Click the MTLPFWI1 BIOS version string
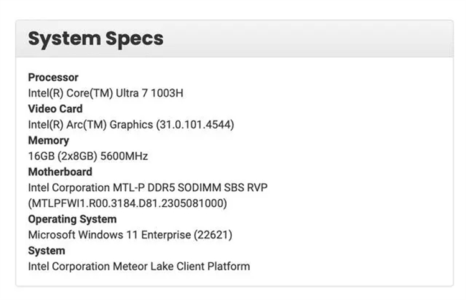The width and height of the screenshot is (466, 300). (x=127, y=204)
